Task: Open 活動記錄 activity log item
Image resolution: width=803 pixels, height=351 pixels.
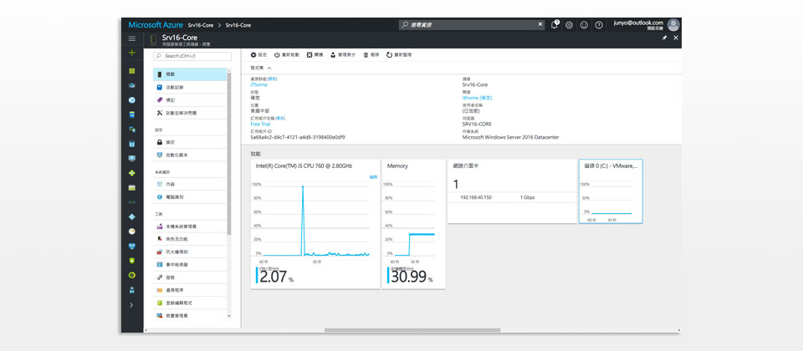Action: point(190,88)
